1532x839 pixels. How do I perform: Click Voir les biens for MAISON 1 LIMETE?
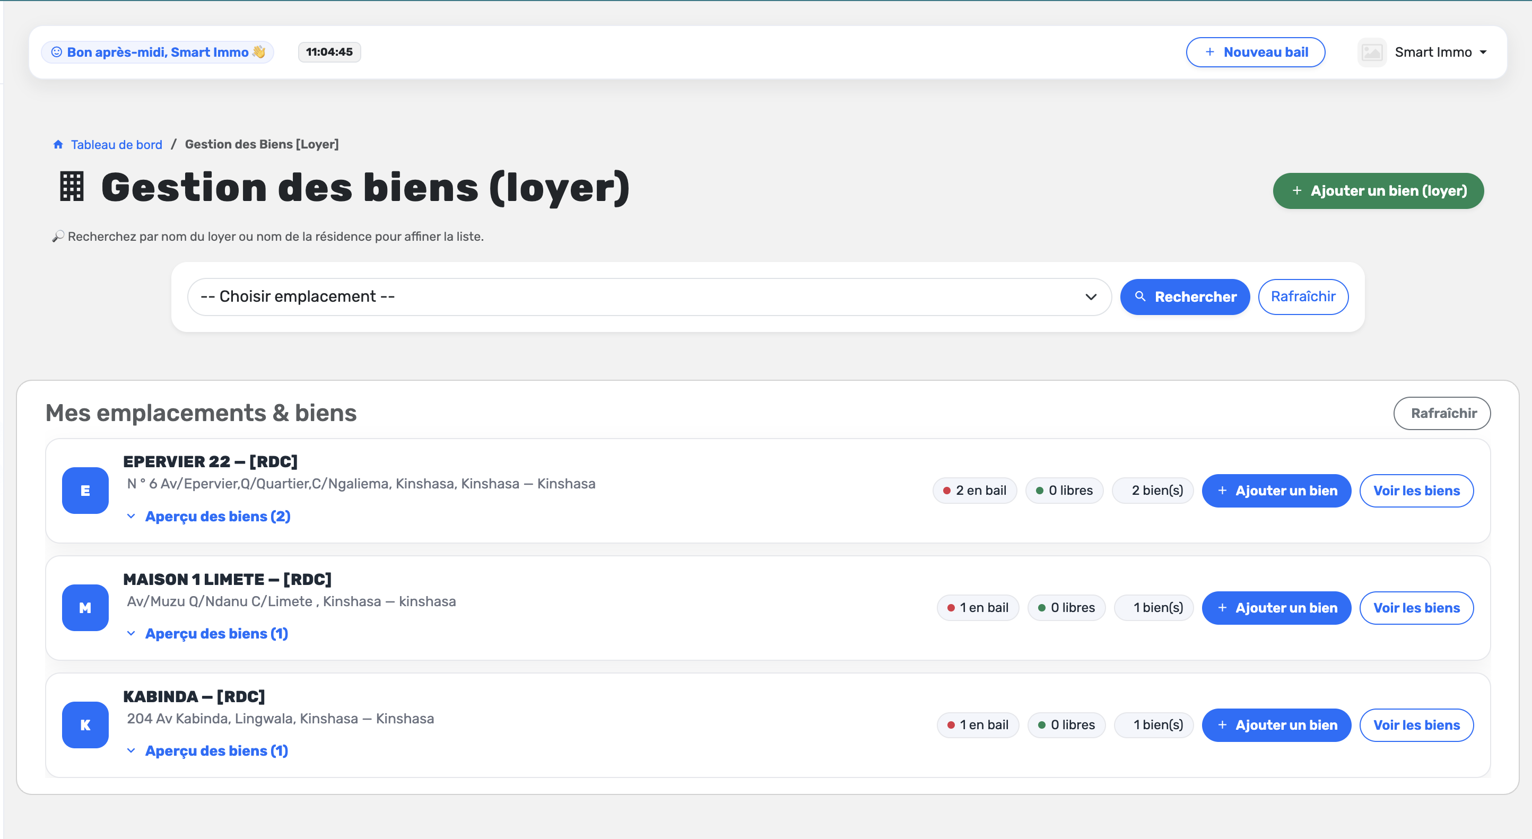(x=1416, y=607)
